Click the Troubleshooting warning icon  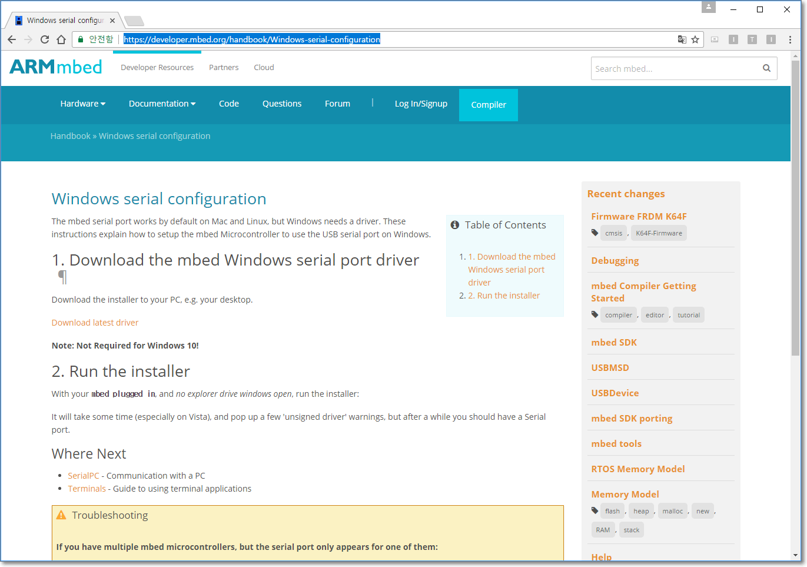pos(61,515)
